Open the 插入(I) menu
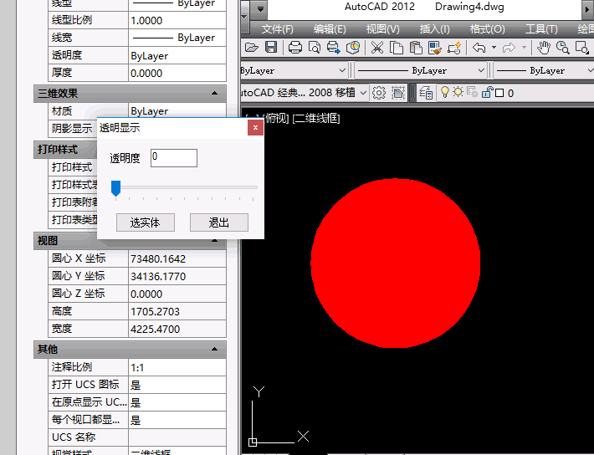The height and width of the screenshot is (455, 594). [434, 29]
